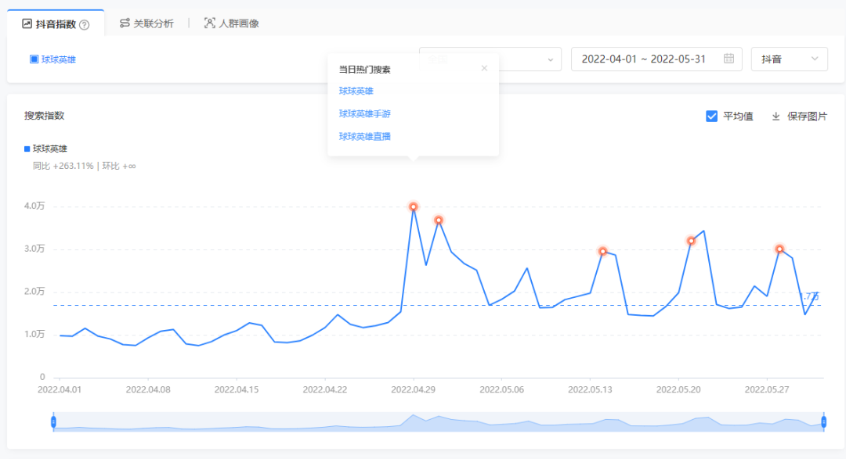Click the 2022.04.15 axis label
Image resolution: width=846 pixels, height=459 pixels.
237,389
